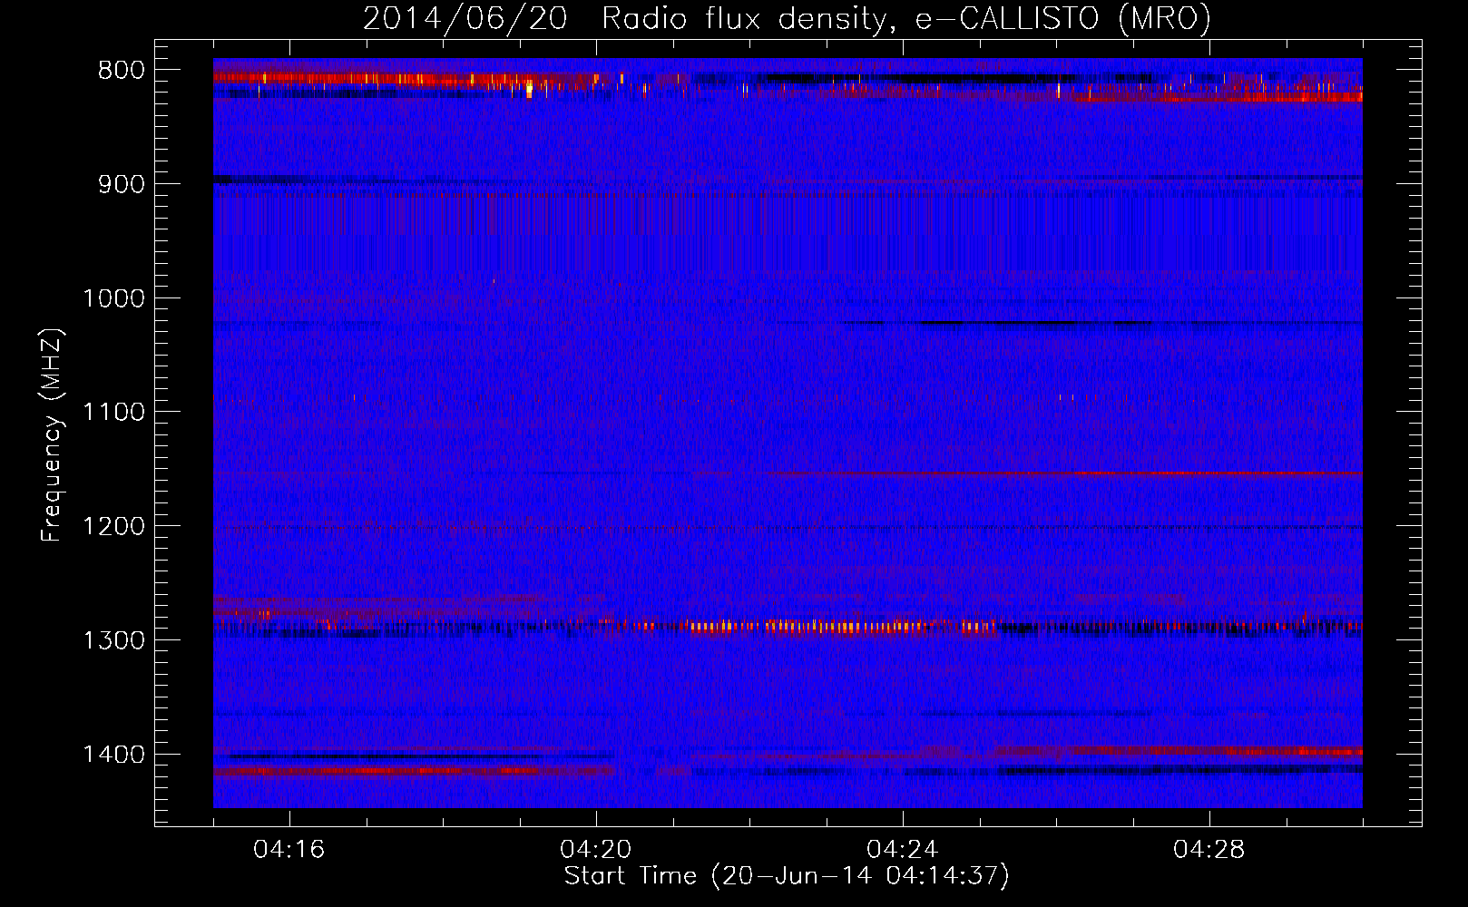Click the plot title '2014/06/20 Radio flux density'

tap(788, 19)
